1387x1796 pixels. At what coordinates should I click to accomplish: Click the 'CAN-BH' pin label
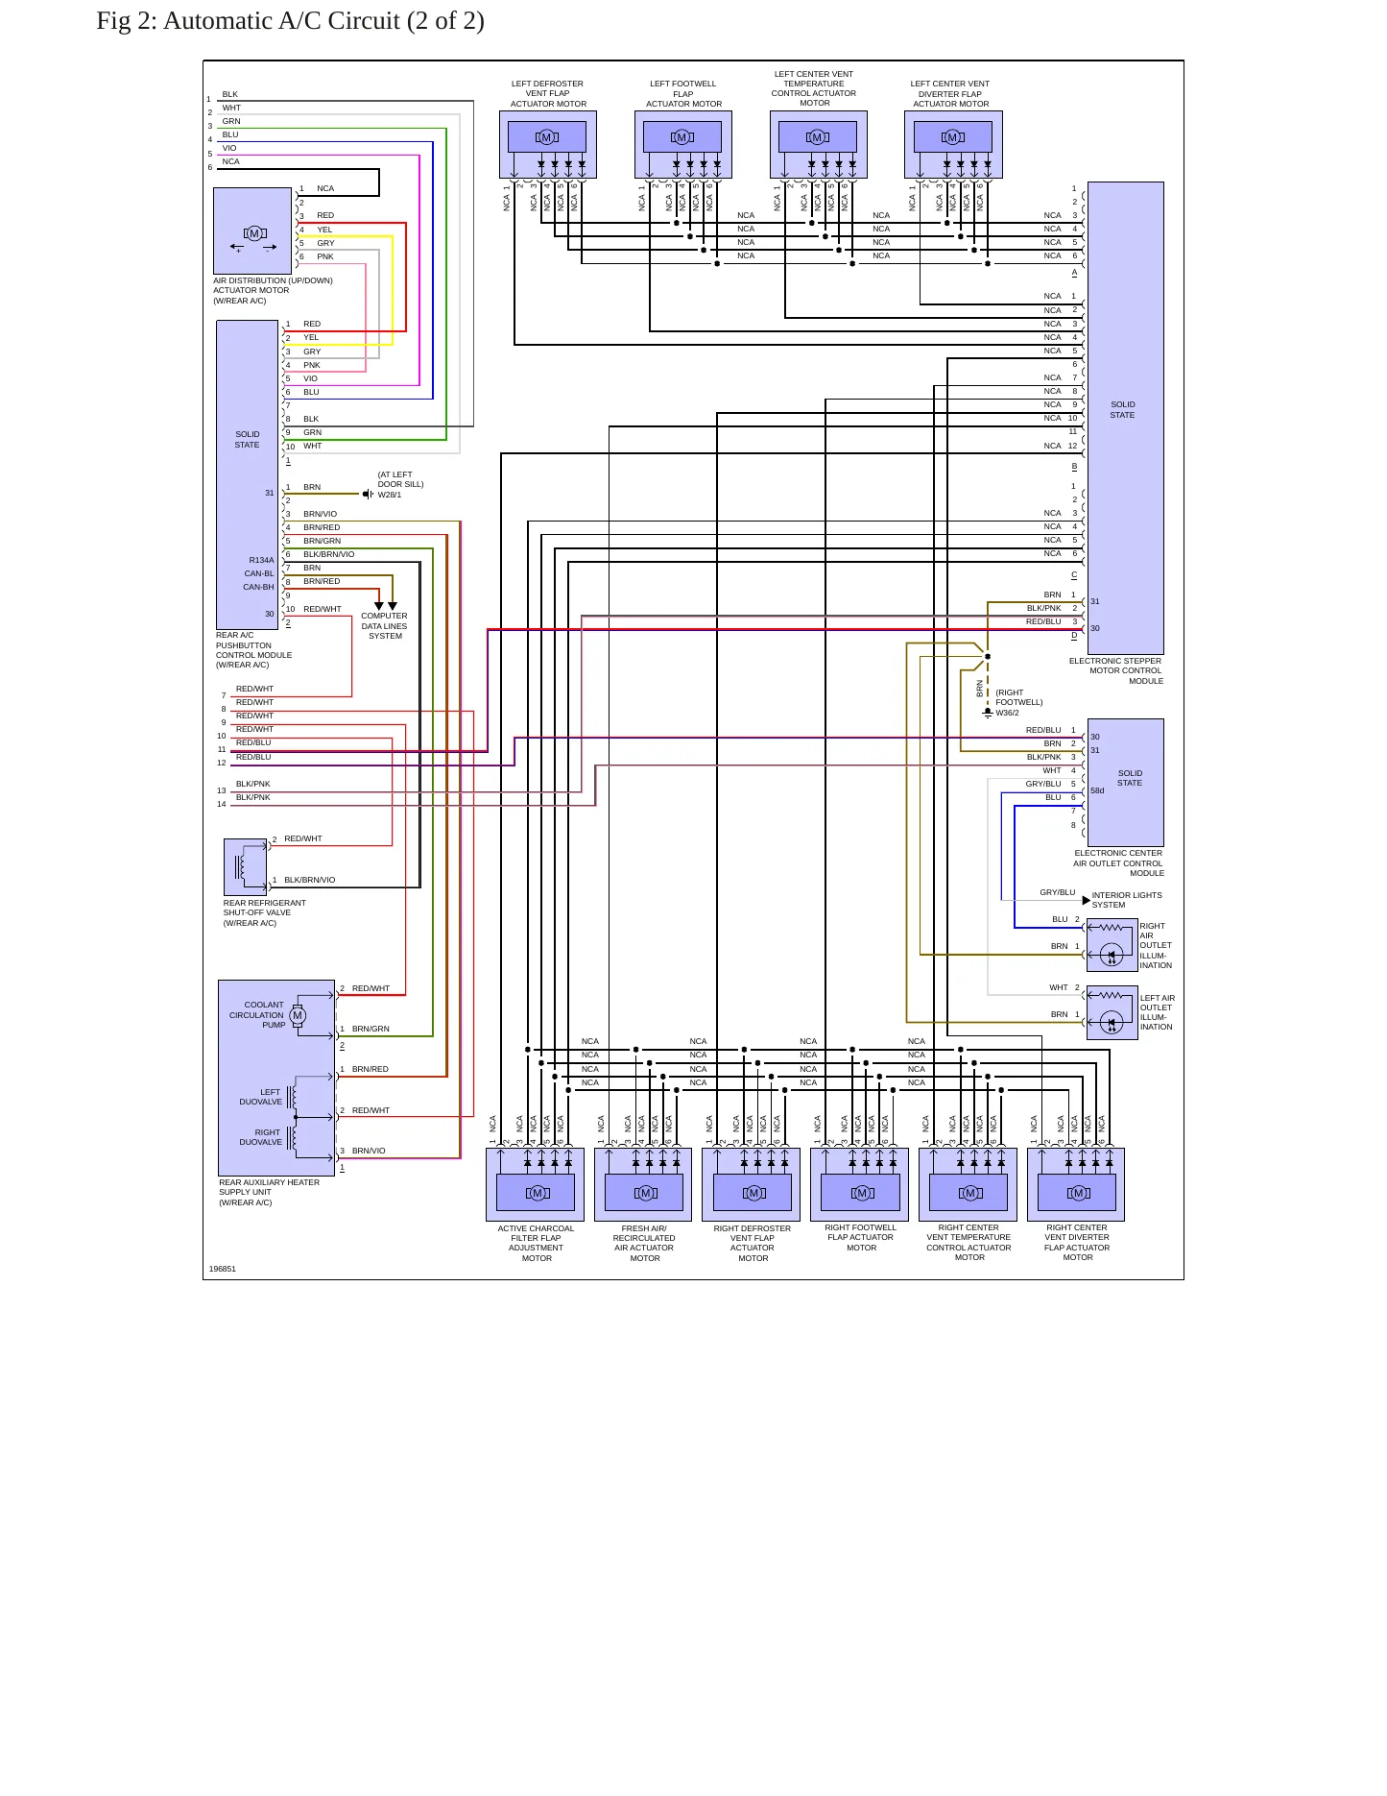[258, 587]
